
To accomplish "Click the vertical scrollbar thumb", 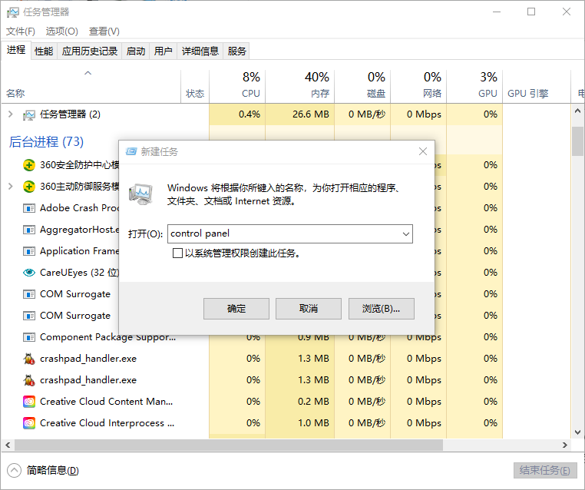I will [577, 141].
